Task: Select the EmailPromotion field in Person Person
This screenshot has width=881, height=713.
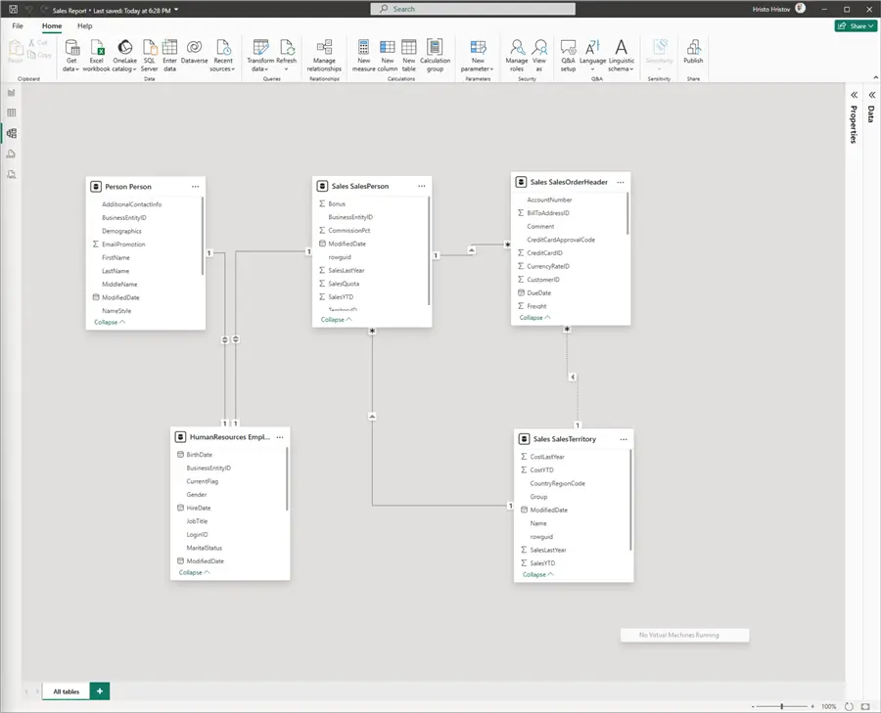Action: pyautogui.click(x=123, y=245)
